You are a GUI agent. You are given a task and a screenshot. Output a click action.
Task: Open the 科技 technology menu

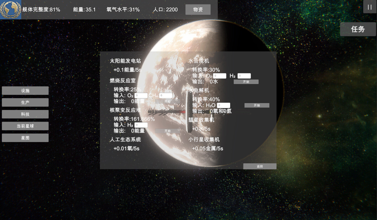pyautogui.click(x=25, y=114)
